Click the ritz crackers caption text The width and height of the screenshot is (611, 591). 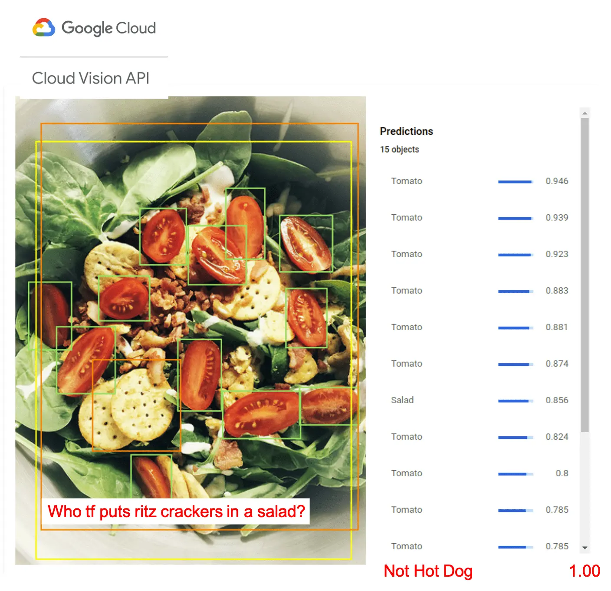click(x=176, y=511)
